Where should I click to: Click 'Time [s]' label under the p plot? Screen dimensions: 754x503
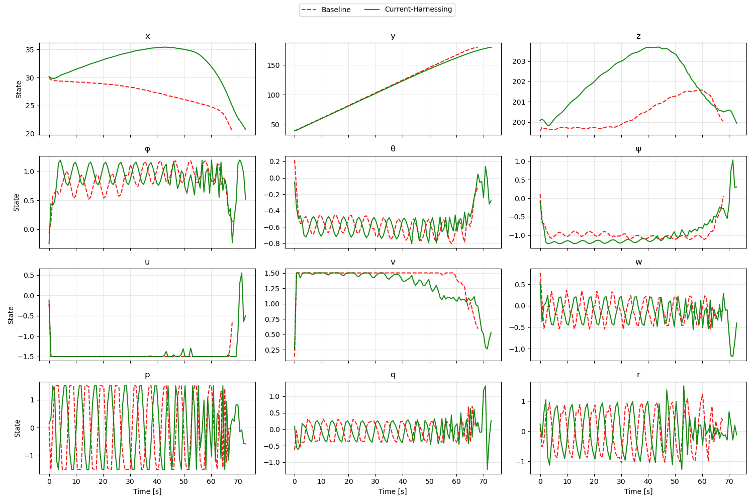[147, 491]
